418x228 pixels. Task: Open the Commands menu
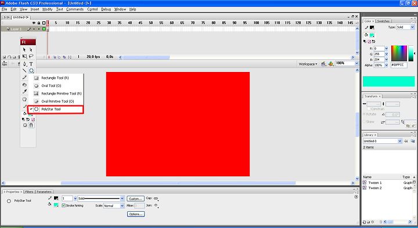click(75, 9)
